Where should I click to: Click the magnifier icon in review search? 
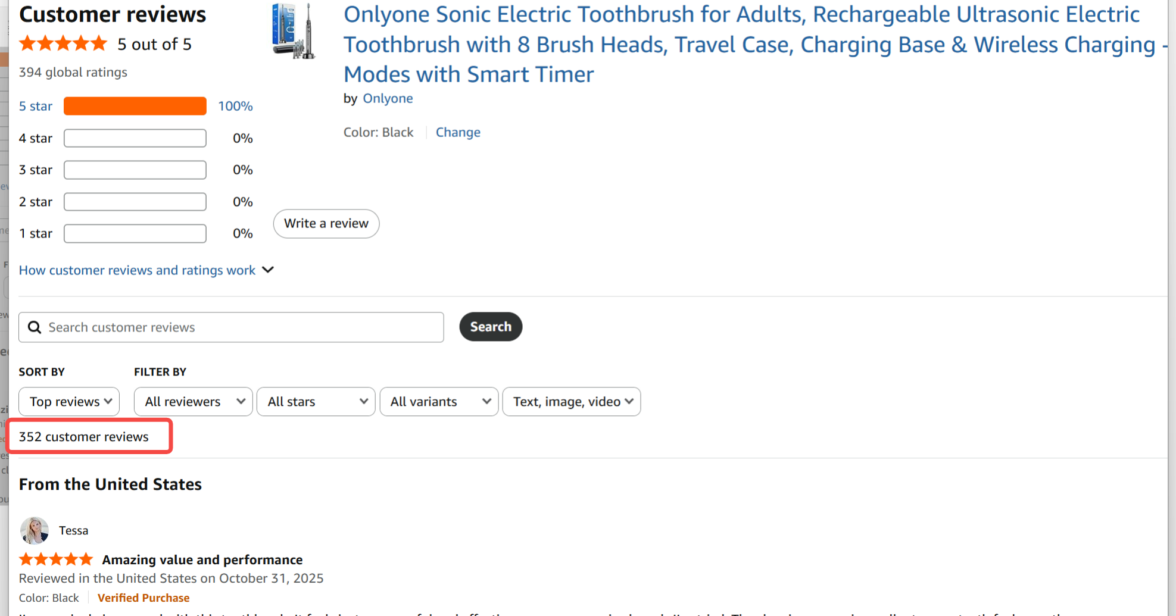35,327
